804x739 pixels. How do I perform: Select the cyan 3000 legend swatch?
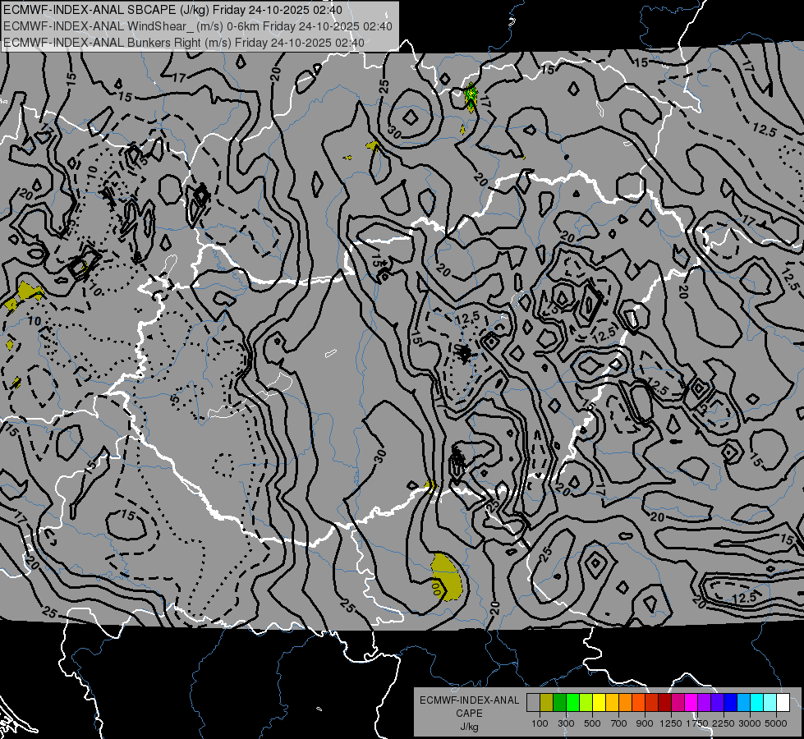[757, 703]
